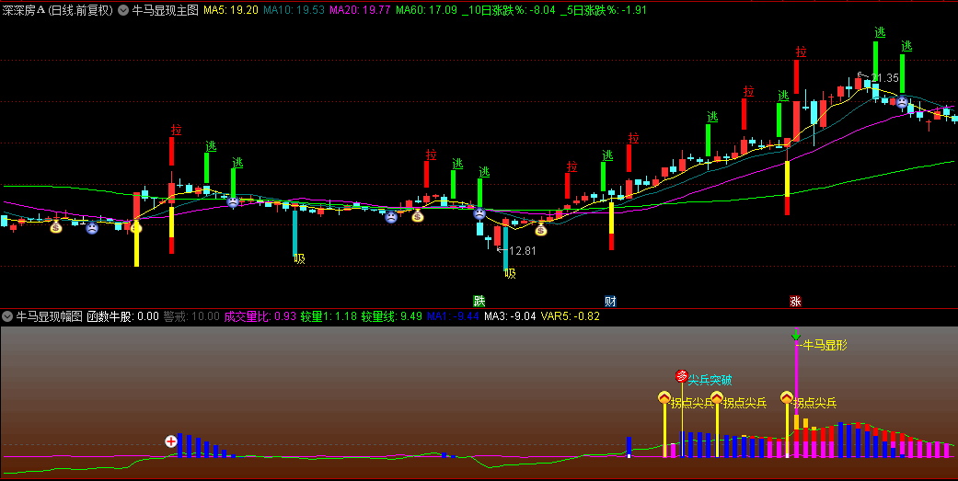The height and width of the screenshot is (481, 958).
Task: Click the MA20: 19.77 value
Action: (x=361, y=10)
